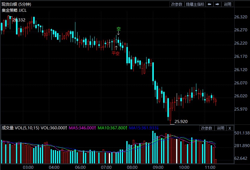The width and height of the screenshot is (250, 170).
Task: Click the 26.320 price axis label
Action: [241, 17]
